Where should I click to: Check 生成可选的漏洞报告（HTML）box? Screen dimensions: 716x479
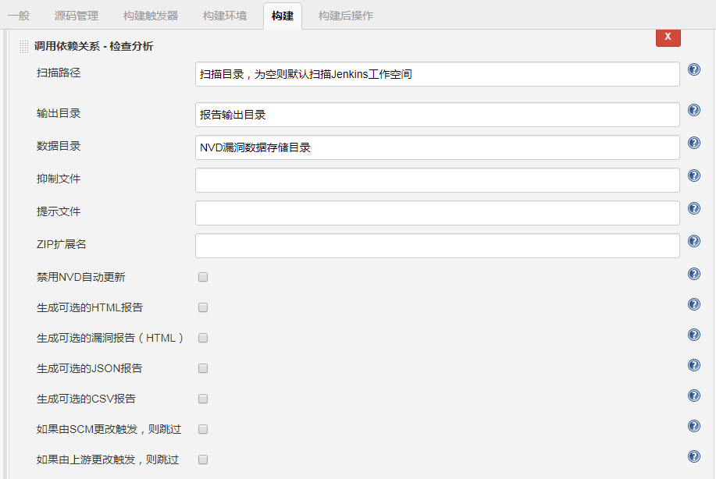[x=203, y=338]
